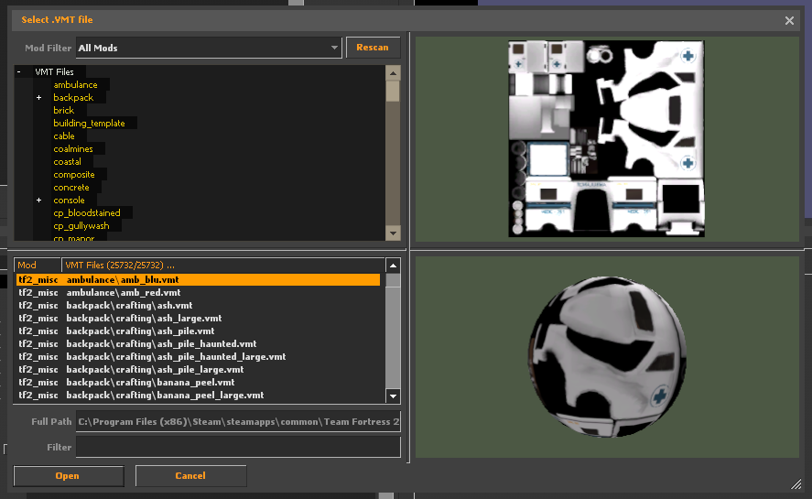Select the concrete folder
Image resolution: width=812 pixels, height=499 pixels.
[x=70, y=187]
